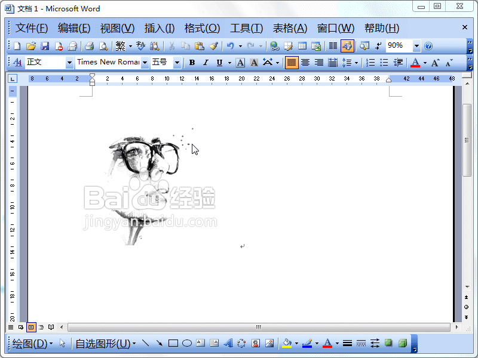Select the Line drawing tool
The height and width of the screenshot is (358, 478).
(x=145, y=344)
